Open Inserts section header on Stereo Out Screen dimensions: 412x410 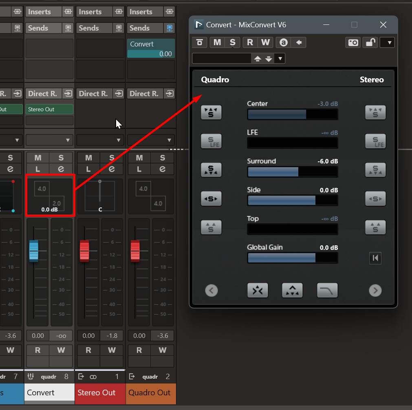pos(95,11)
